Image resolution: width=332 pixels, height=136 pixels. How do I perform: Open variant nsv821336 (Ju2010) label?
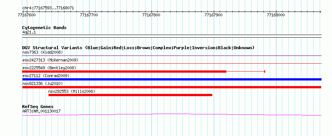(x=43, y=83)
